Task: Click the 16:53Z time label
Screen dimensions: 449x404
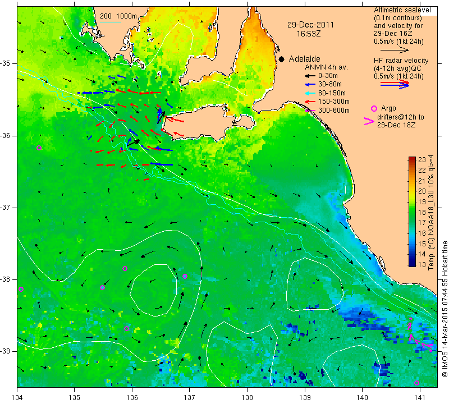Action: click(x=308, y=34)
